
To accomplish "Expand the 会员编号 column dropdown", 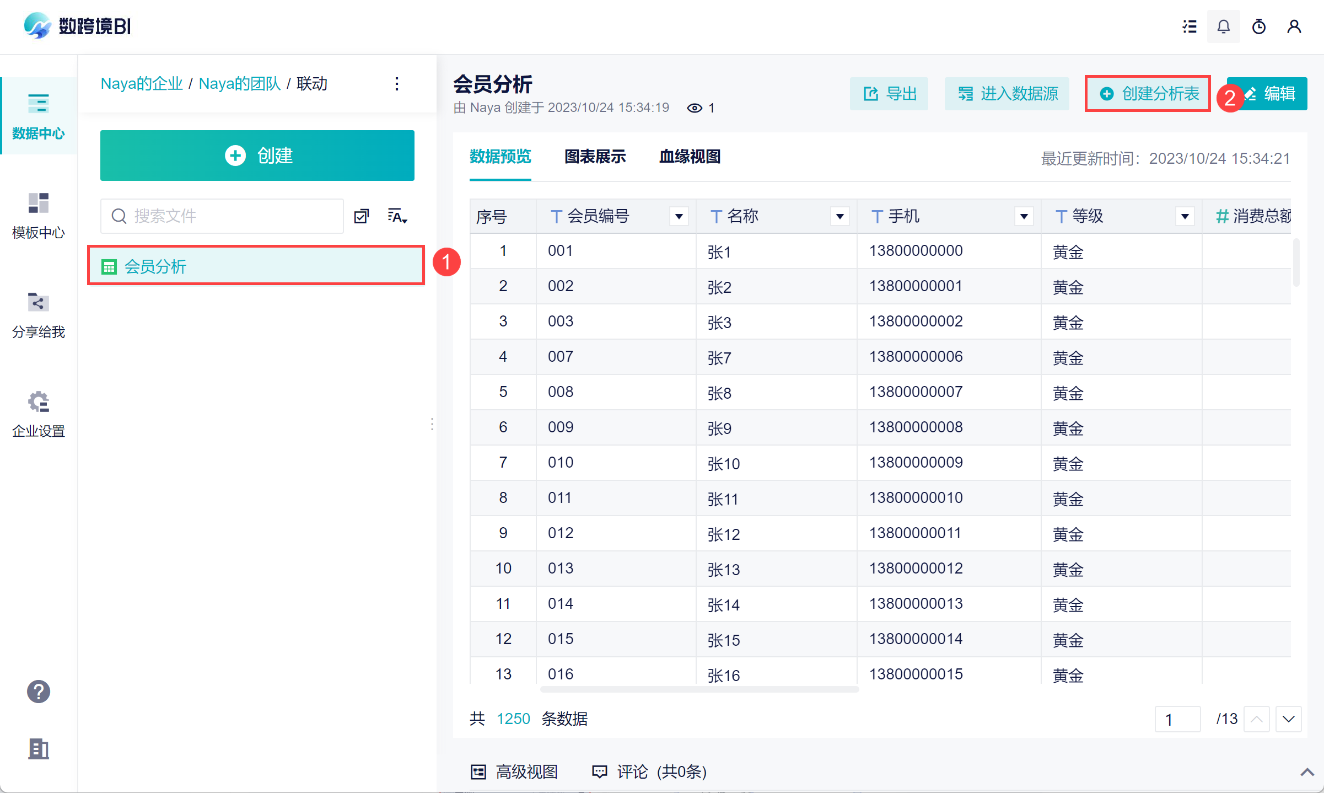I will point(679,216).
